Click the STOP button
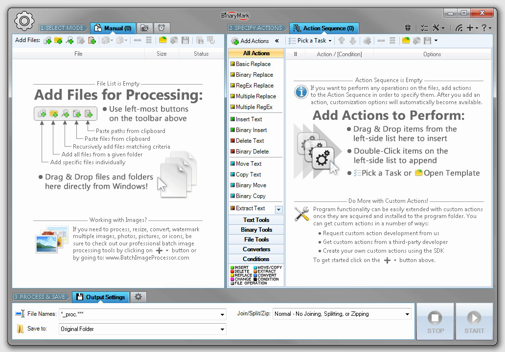The image size is (505, 352). pyautogui.click(x=435, y=321)
